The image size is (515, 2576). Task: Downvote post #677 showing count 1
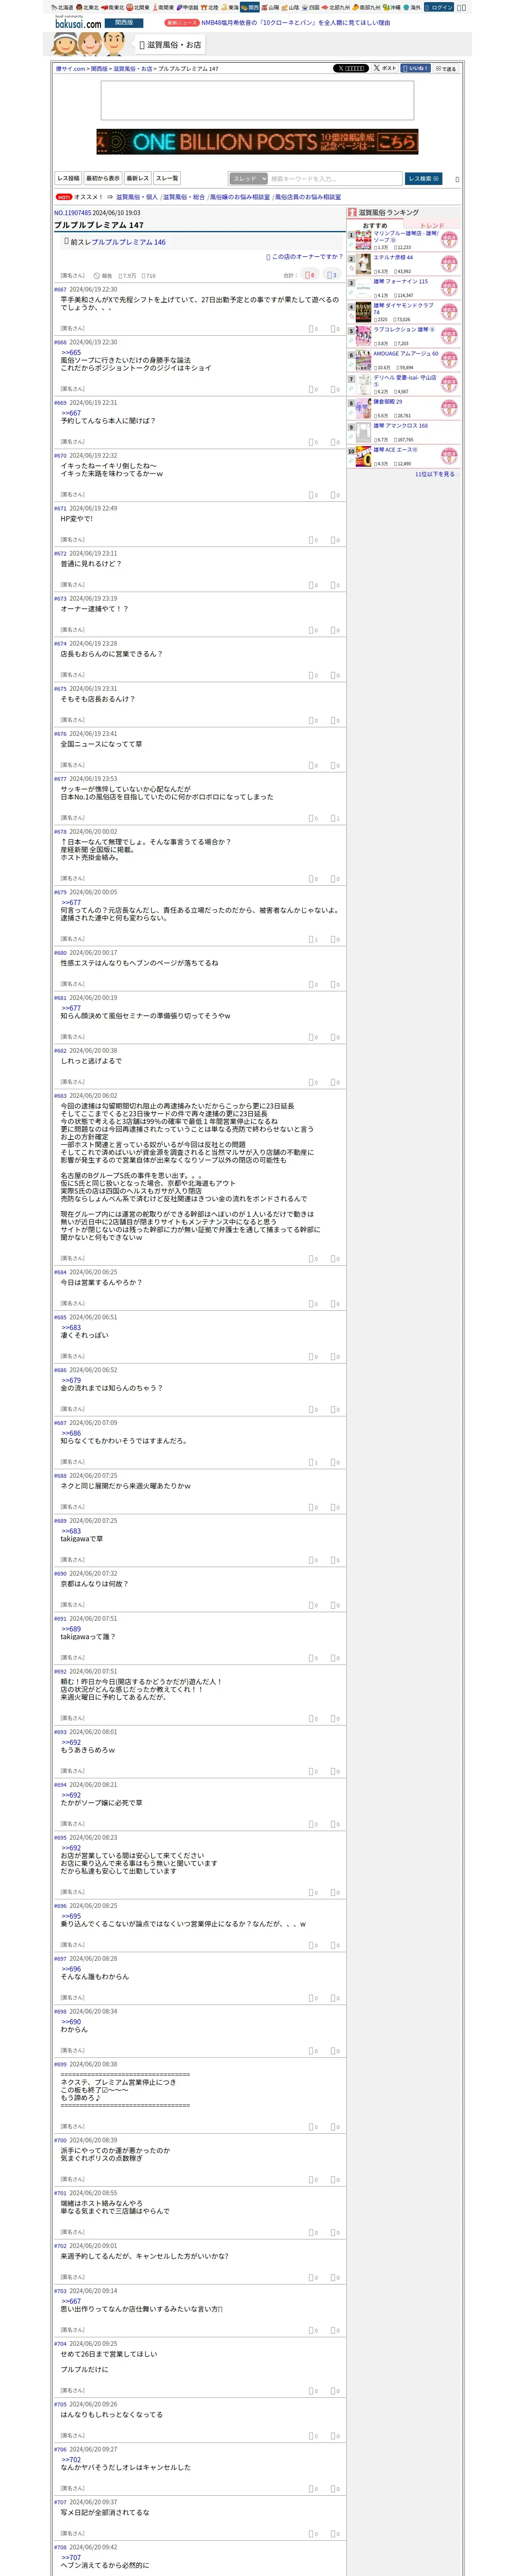tap(335, 818)
